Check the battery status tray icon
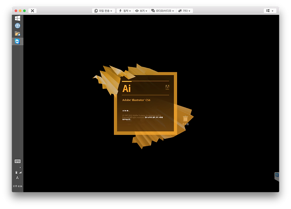291x209 pixels. 16,172
